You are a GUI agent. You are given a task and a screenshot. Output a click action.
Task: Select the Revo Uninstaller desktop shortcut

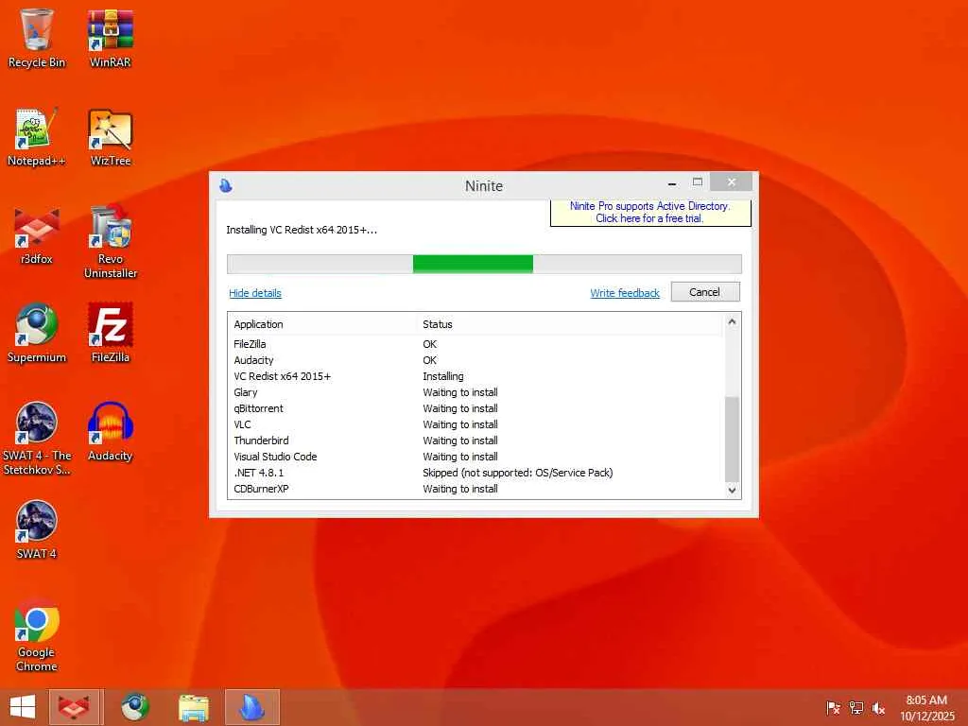click(110, 242)
